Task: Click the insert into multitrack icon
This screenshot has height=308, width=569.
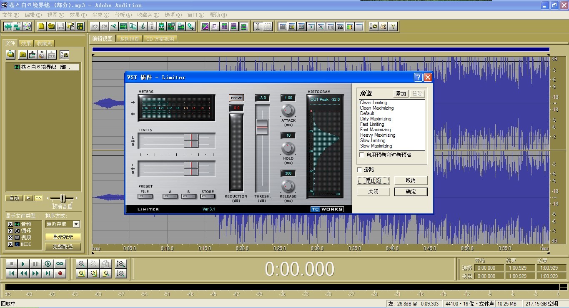Action: [33, 54]
